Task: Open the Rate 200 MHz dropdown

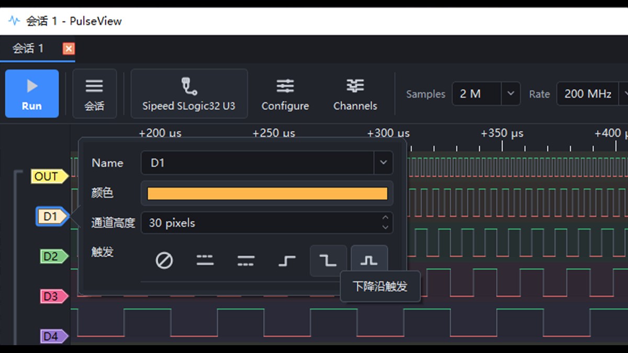Action: [592, 94]
